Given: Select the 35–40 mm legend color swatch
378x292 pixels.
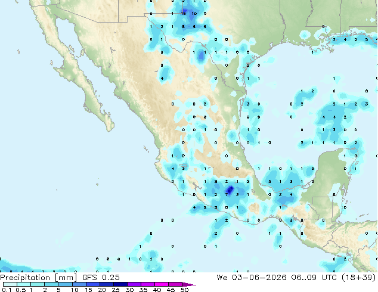Looking at the screenshot, I should coord(148,284).
